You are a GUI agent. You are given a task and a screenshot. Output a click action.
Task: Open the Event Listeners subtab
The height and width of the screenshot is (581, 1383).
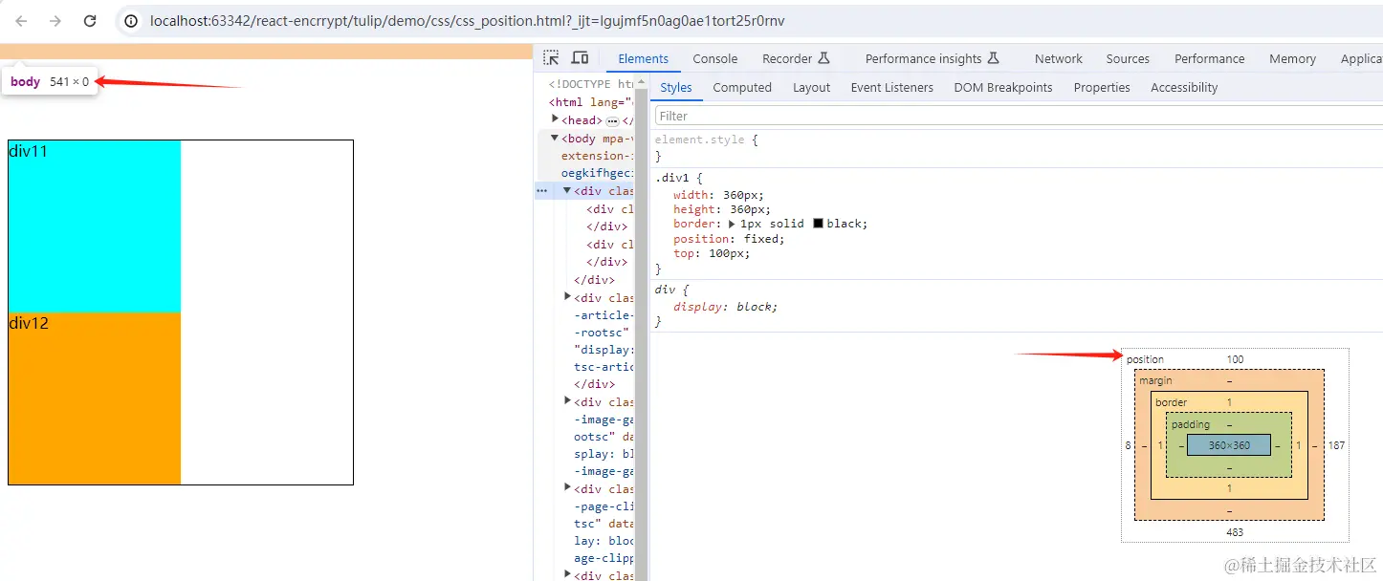(x=891, y=87)
